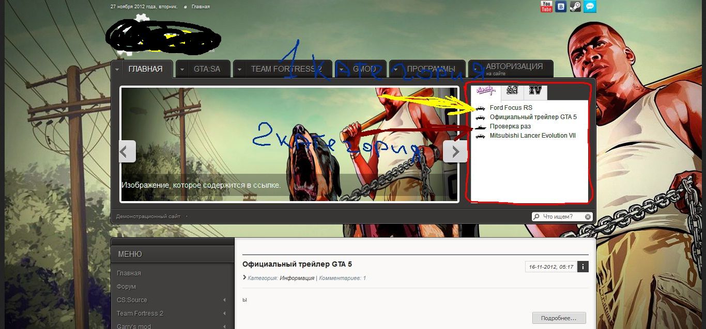
Task: Click in the Что ищем? search field
Action: tap(562, 217)
